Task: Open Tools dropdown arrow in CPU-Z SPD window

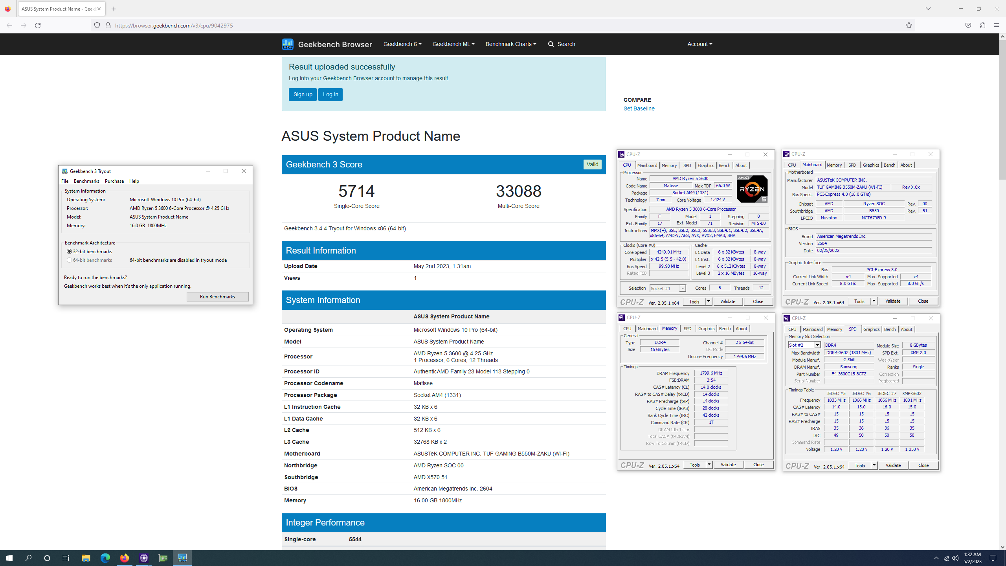Action: tap(874, 465)
